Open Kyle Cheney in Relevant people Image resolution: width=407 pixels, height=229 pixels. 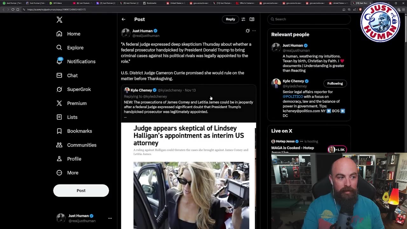(x=293, y=81)
